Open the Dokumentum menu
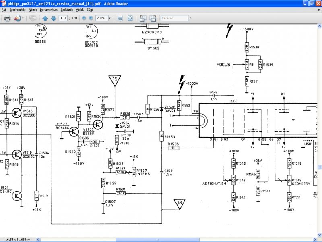Screen dimensions: 322x242 coord(49,10)
